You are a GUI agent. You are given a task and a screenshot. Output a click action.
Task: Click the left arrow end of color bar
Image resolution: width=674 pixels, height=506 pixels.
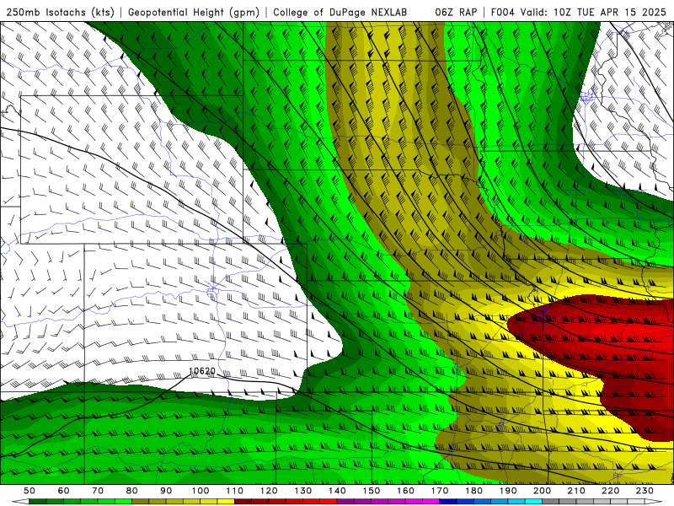pos(20,501)
